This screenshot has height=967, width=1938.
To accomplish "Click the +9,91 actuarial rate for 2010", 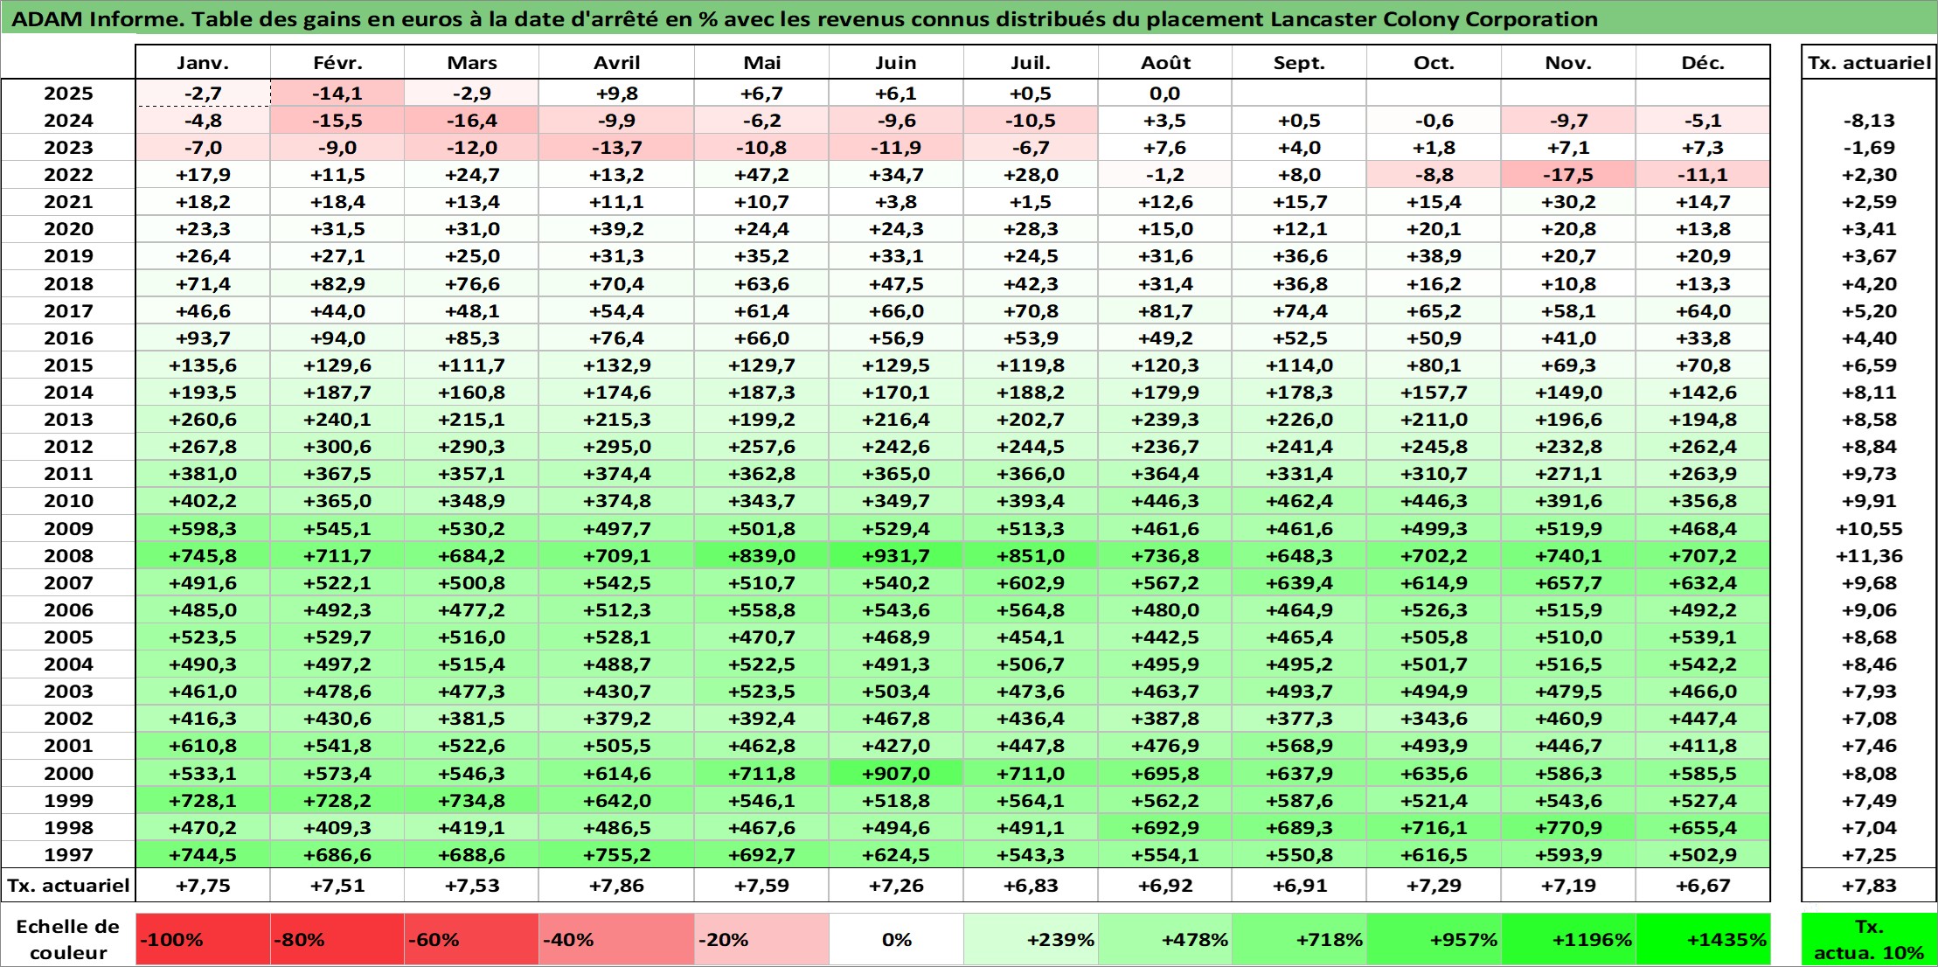I will pyautogui.click(x=1869, y=501).
